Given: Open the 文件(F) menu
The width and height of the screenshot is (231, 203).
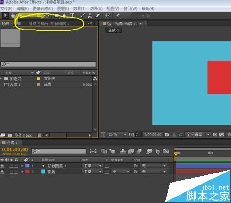Looking at the screenshot, I should [6, 9].
